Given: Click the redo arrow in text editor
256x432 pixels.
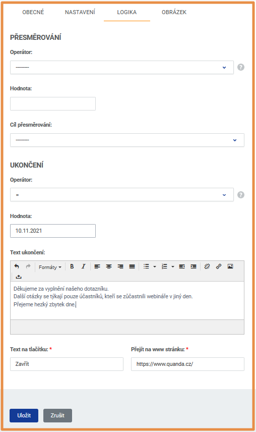Looking at the screenshot, I should point(28,266).
